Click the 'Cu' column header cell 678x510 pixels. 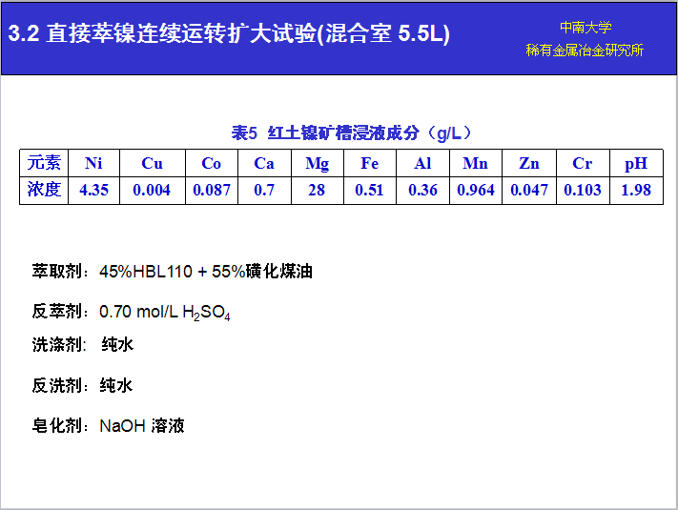153,163
